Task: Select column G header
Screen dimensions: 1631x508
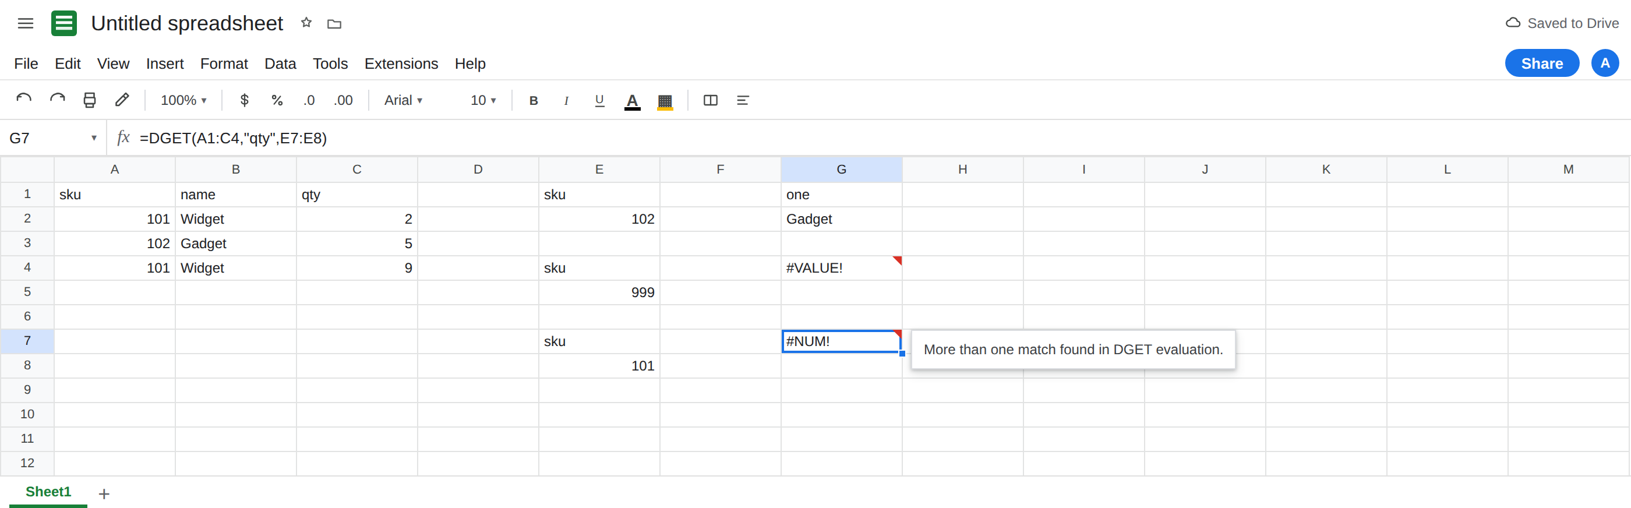Action: pyautogui.click(x=842, y=169)
